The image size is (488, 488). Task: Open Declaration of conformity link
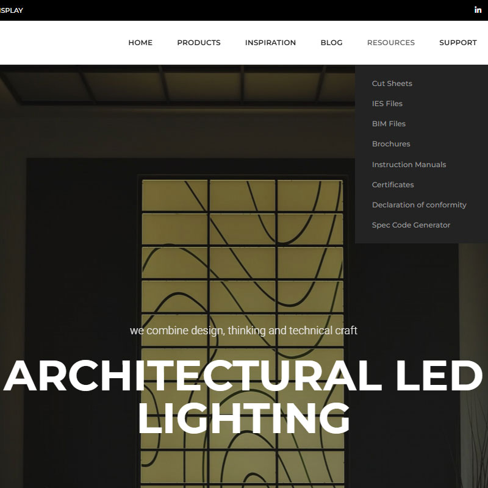coord(419,205)
